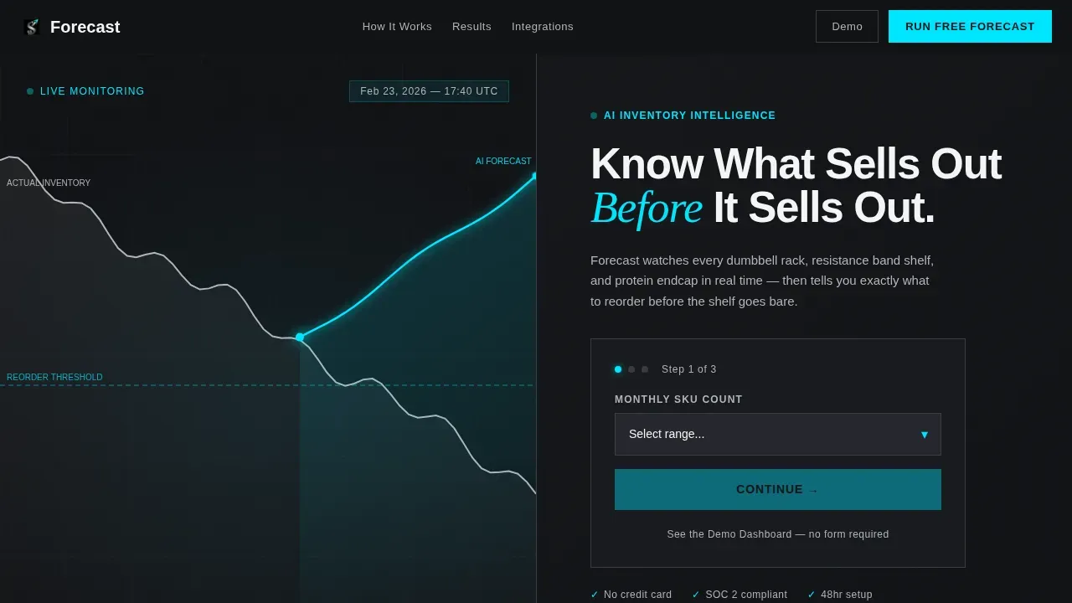The width and height of the screenshot is (1072, 603).
Task: Click the Continue button
Action: tap(778, 489)
